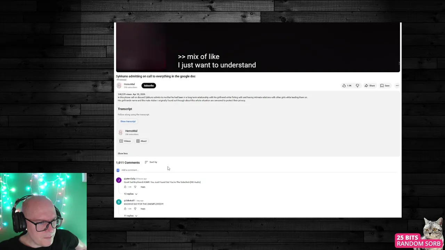Viewport: 445px width, 250px height.
Task: Like the comment by @jake-t2y3g
Action: click(x=125, y=187)
